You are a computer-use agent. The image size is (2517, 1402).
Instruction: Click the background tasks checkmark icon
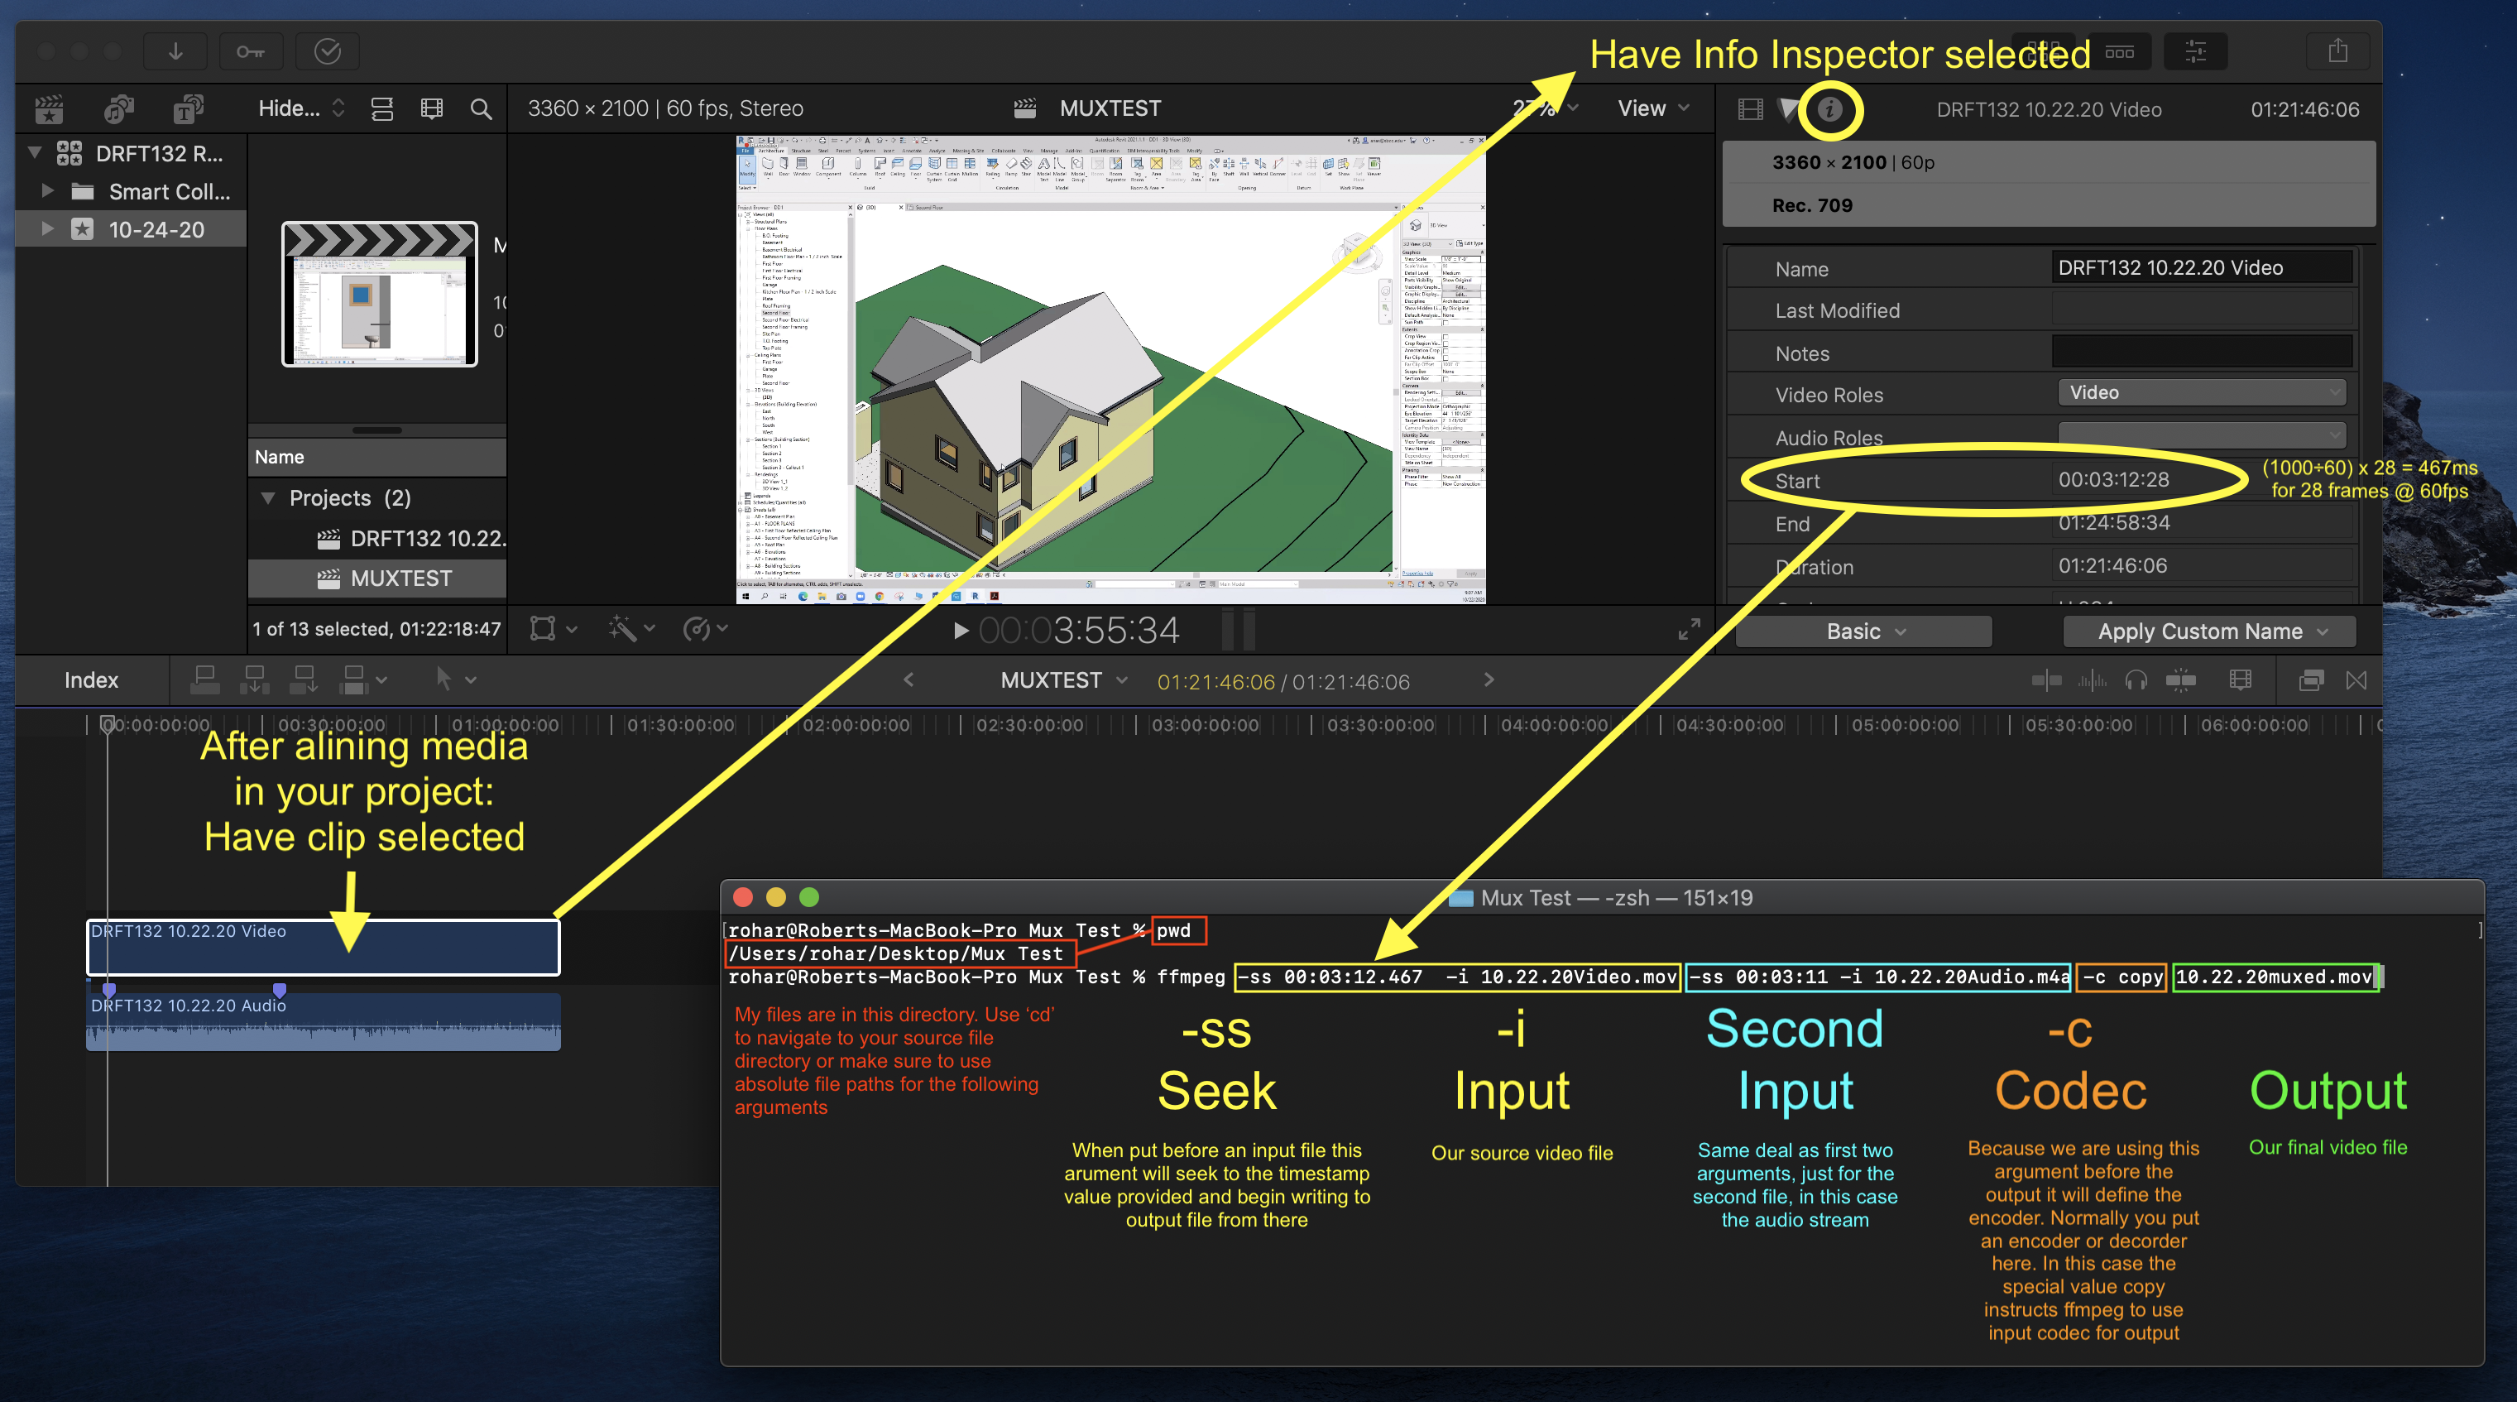click(x=328, y=52)
